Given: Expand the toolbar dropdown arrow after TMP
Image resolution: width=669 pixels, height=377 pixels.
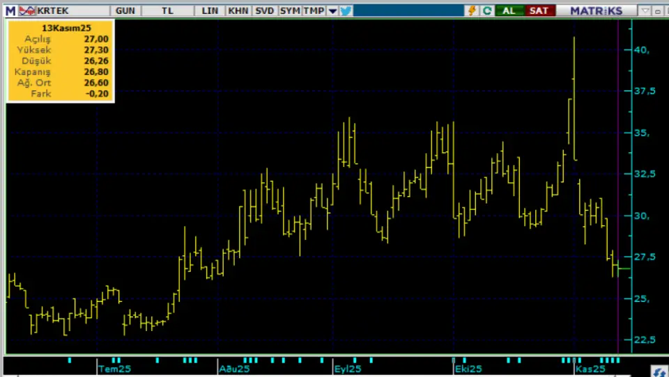Looking at the screenshot, I should [332, 10].
